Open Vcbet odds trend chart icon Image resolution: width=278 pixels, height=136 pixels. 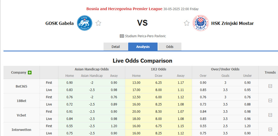click(270, 115)
